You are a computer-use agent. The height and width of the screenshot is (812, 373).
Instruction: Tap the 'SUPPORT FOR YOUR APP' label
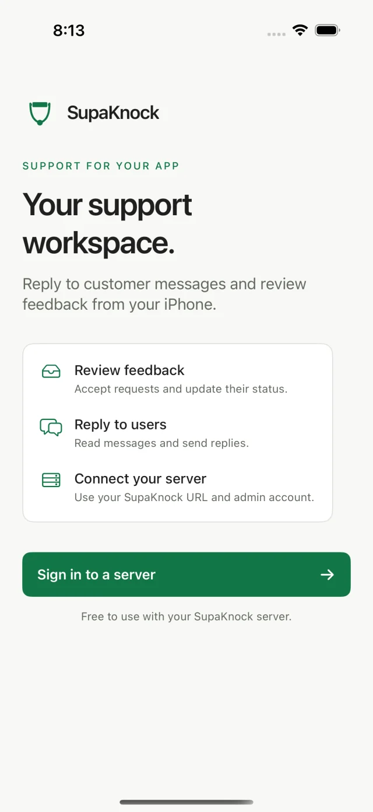pos(101,166)
